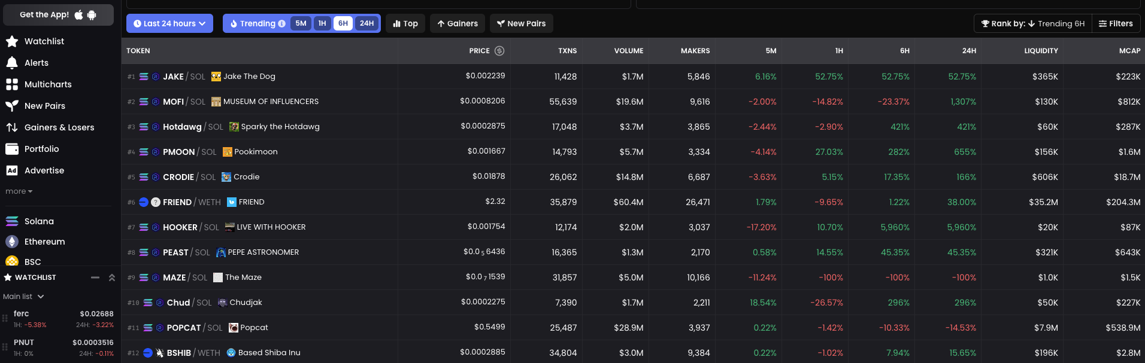Viewport: 1145px width, 363px height.
Task: Open the Main list dropdown
Action: (23, 297)
